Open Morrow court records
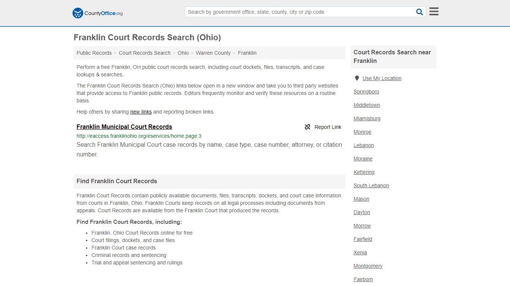This screenshot has height=286, width=510. pos(362,226)
